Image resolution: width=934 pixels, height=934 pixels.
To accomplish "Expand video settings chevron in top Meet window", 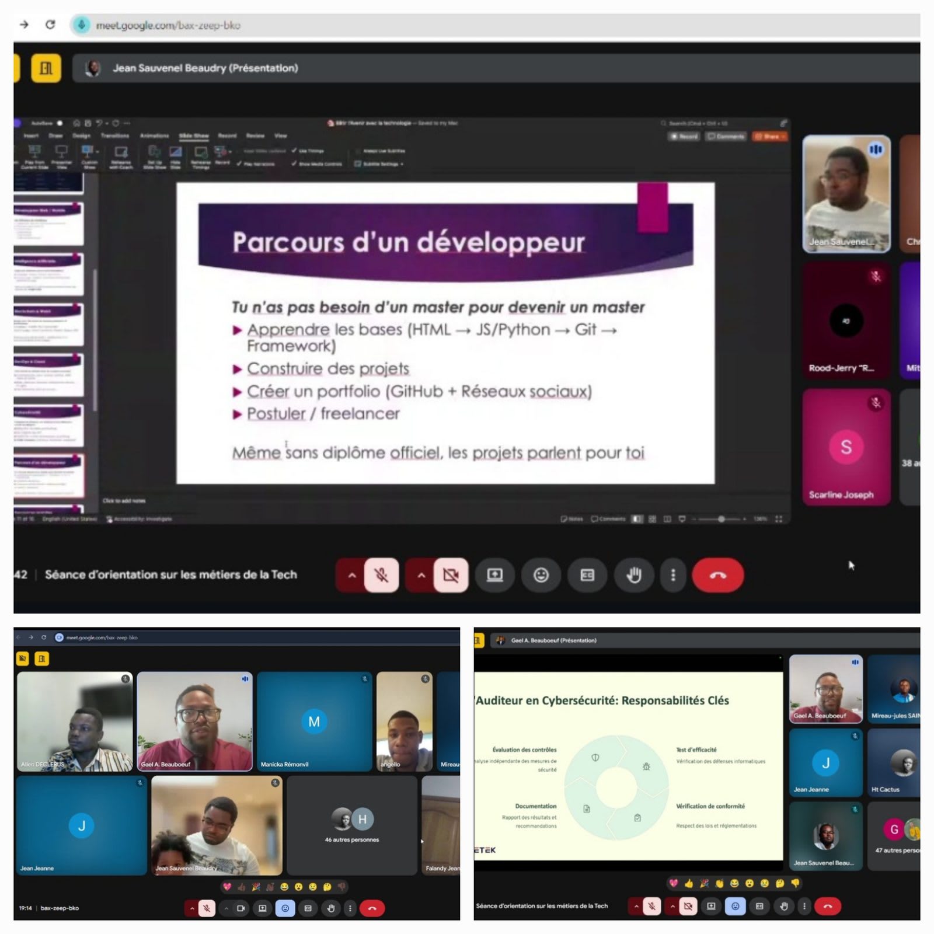I will [421, 576].
